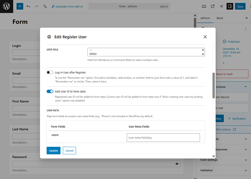The height and width of the screenshot is (179, 251).
Task: Click User Role list up arrow
Action: click(203, 50)
